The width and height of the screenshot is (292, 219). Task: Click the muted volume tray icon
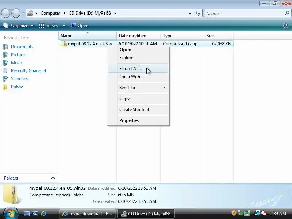click(264, 213)
